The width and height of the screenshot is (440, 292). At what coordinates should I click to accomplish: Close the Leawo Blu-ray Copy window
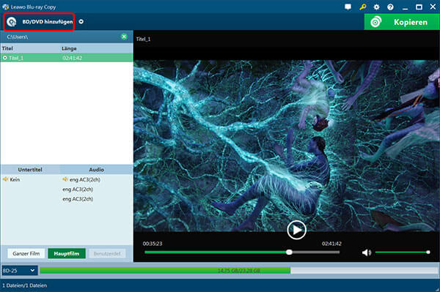pyautogui.click(x=433, y=7)
